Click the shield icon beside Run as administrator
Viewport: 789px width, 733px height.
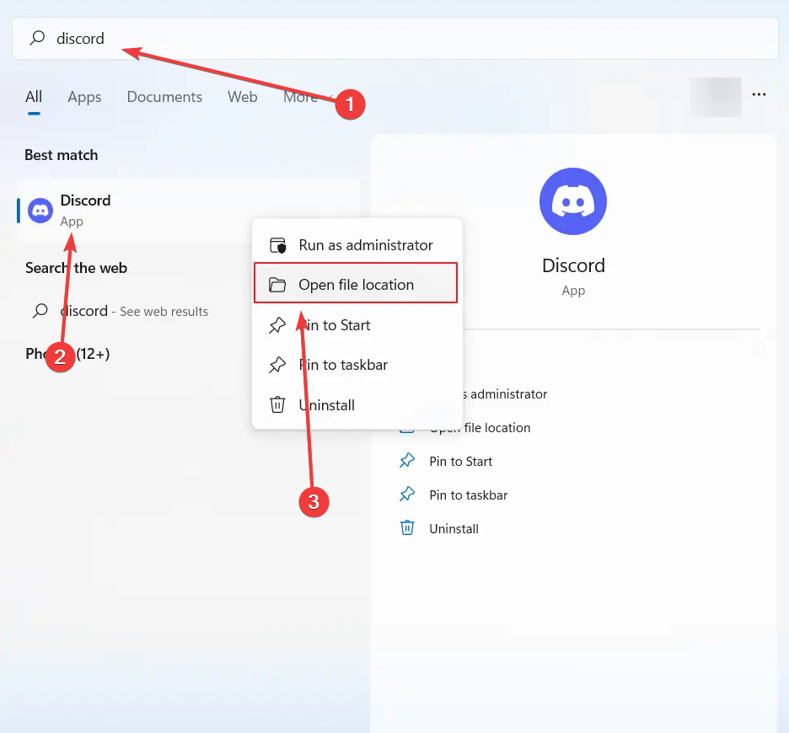pyautogui.click(x=278, y=245)
